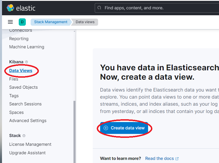219x163 pixels.
Task: Click the Data views breadcrumb
Action: point(85,22)
